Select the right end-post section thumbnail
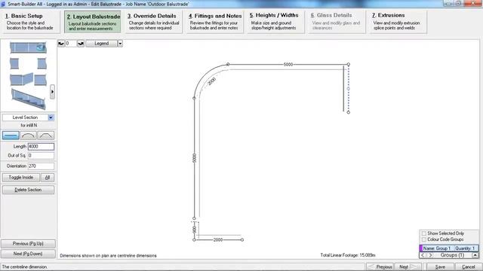 tap(42, 63)
